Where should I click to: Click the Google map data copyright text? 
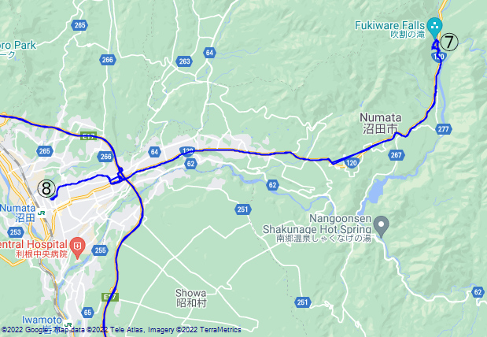click(x=121, y=330)
